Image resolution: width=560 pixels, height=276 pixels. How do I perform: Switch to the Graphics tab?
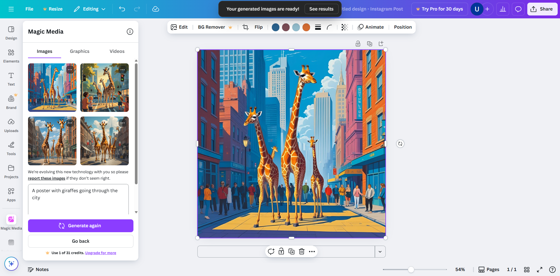(x=79, y=51)
